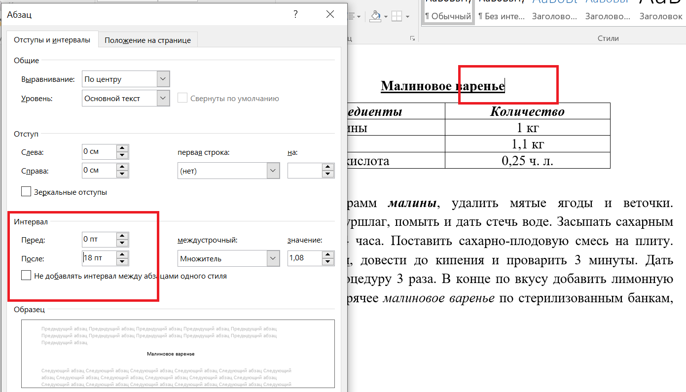This screenshot has height=392, width=686.
Task: Increase the Слева indent with up arrow
Action: pyautogui.click(x=122, y=148)
